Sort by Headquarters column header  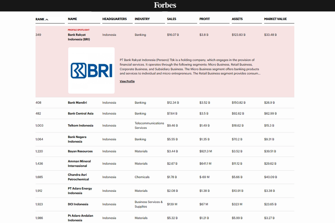point(114,19)
